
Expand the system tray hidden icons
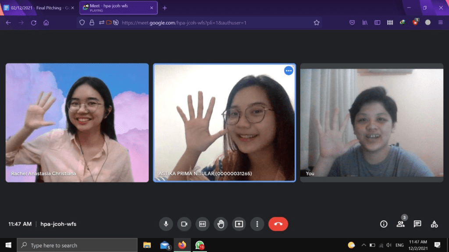point(363,245)
